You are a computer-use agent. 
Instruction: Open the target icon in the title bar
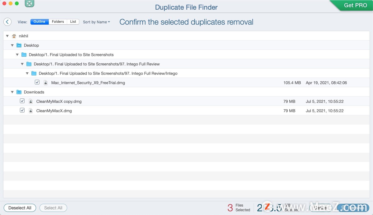(29, 4)
